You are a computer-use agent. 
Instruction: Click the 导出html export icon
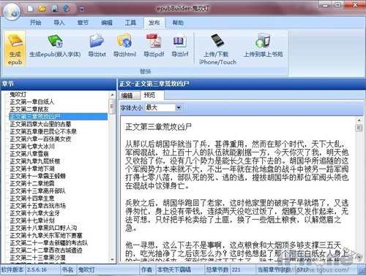tap(124, 40)
